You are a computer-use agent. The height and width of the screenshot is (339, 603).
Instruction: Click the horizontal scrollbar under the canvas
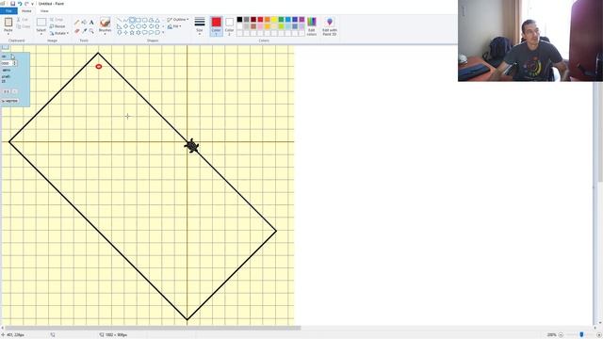pyautogui.click(x=153, y=328)
